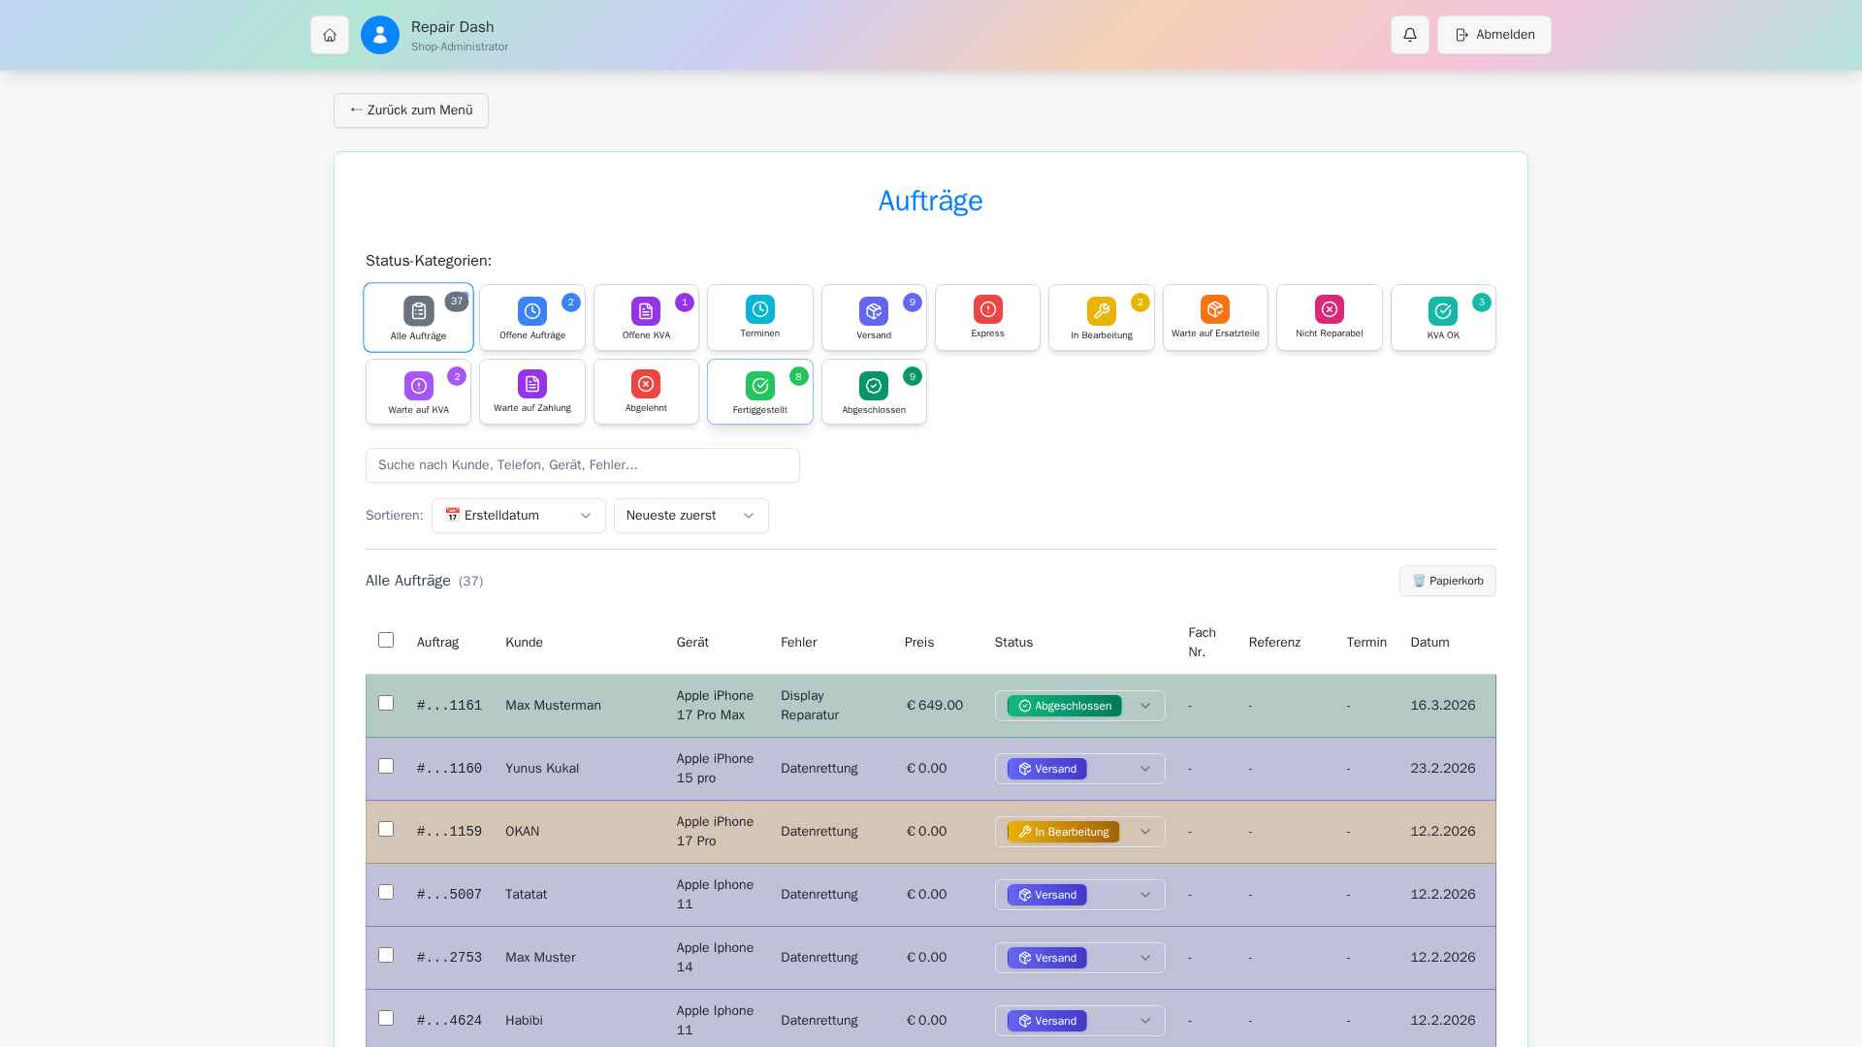Filter by Abgeschlossen category icon

click(874, 386)
